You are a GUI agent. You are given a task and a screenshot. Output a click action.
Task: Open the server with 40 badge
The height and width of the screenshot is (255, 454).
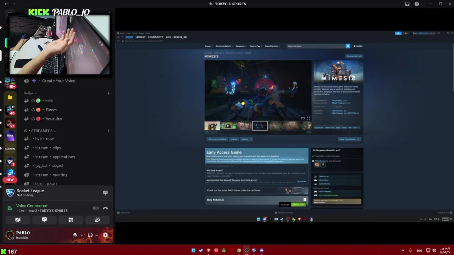coord(10,110)
